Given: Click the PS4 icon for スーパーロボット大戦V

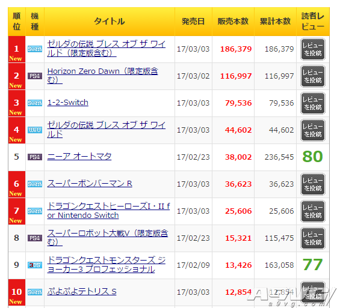Looking at the screenshot, I should (35, 238).
